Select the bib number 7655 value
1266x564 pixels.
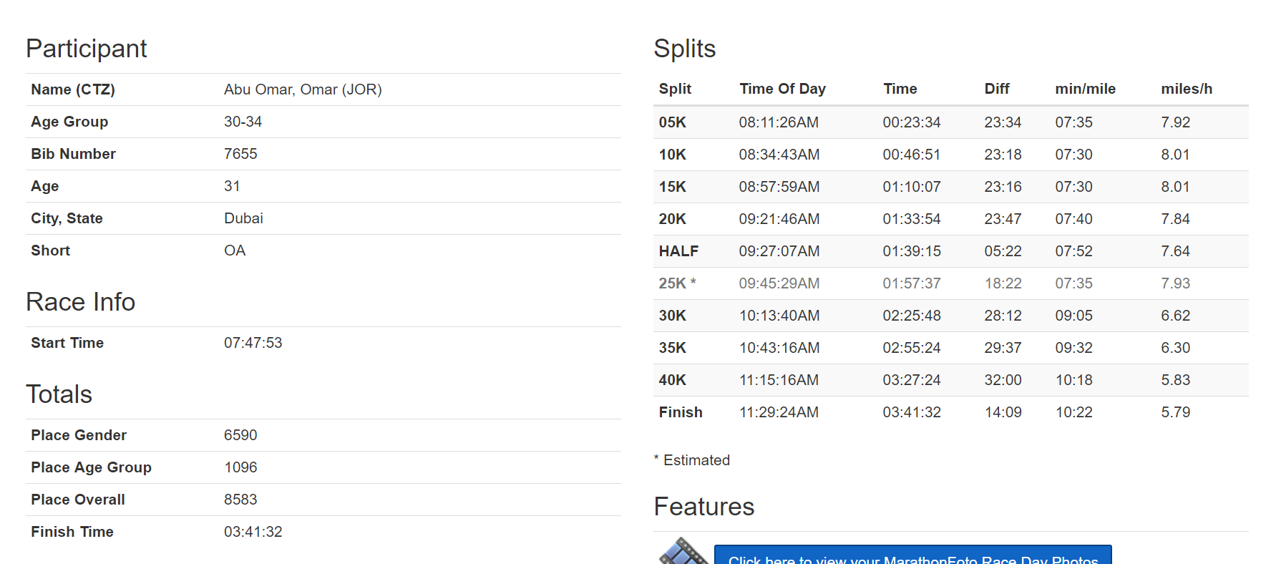240,154
